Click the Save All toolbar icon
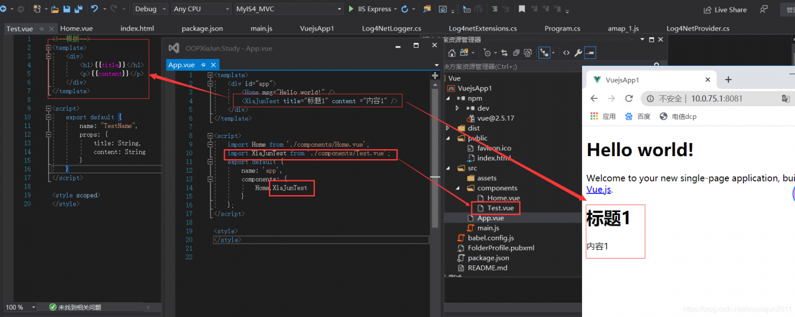The height and width of the screenshot is (317, 795). click(78, 9)
